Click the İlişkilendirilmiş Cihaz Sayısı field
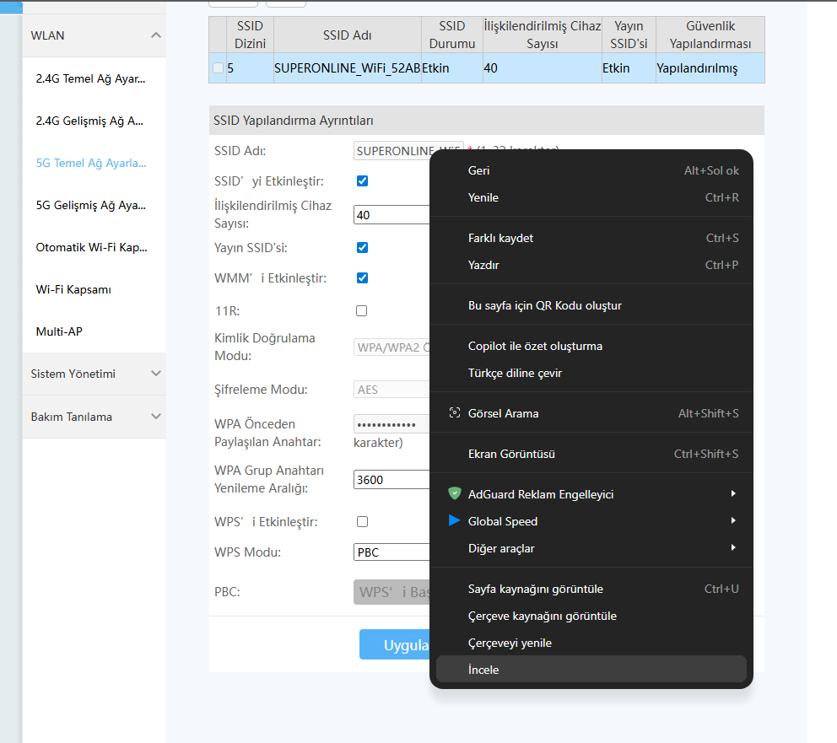This screenshot has width=837, height=743. click(391, 214)
